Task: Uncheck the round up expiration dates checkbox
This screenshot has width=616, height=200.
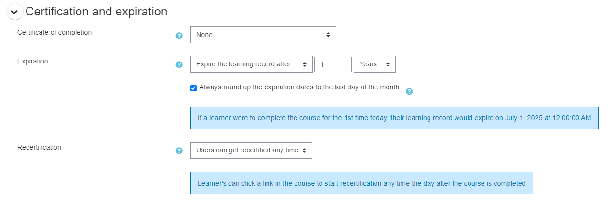Action: (x=194, y=88)
